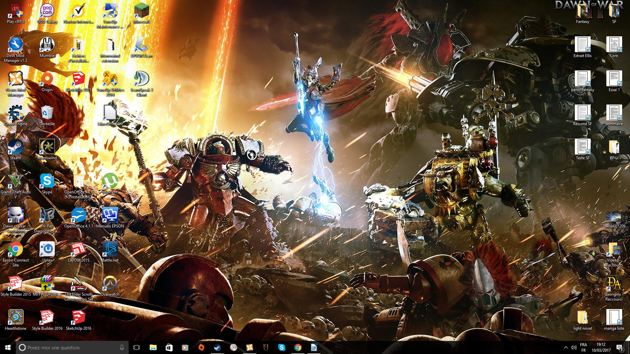Open Dawn of War - Soulstorm shortcut

pos(15,220)
